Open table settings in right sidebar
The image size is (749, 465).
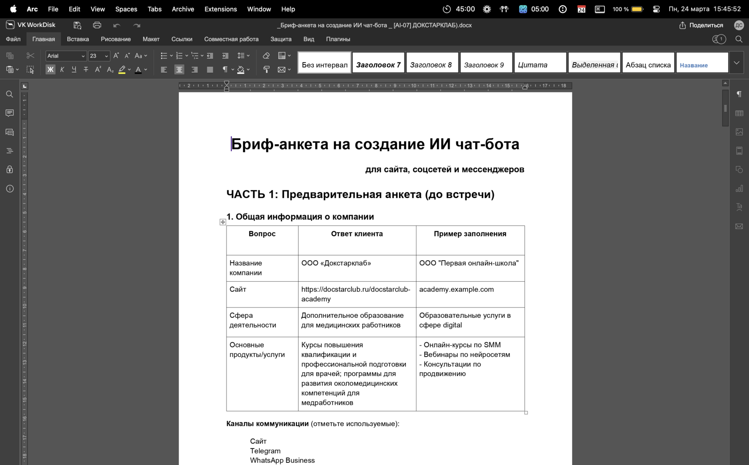(x=739, y=113)
